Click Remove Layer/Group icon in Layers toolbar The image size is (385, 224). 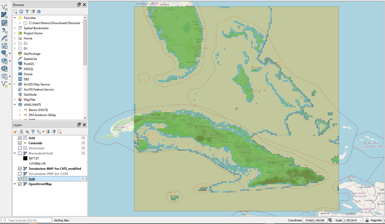pos(60,132)
